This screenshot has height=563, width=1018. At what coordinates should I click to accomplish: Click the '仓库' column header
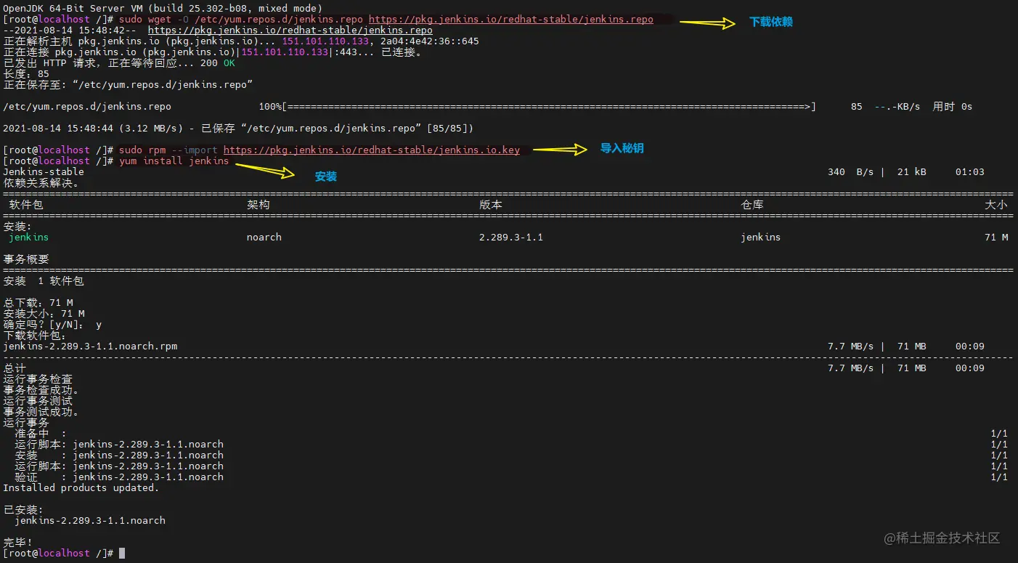pyautogui.click(x=752, y=205)
